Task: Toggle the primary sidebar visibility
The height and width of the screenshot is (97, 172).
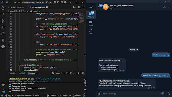Action: coord(58,2)
